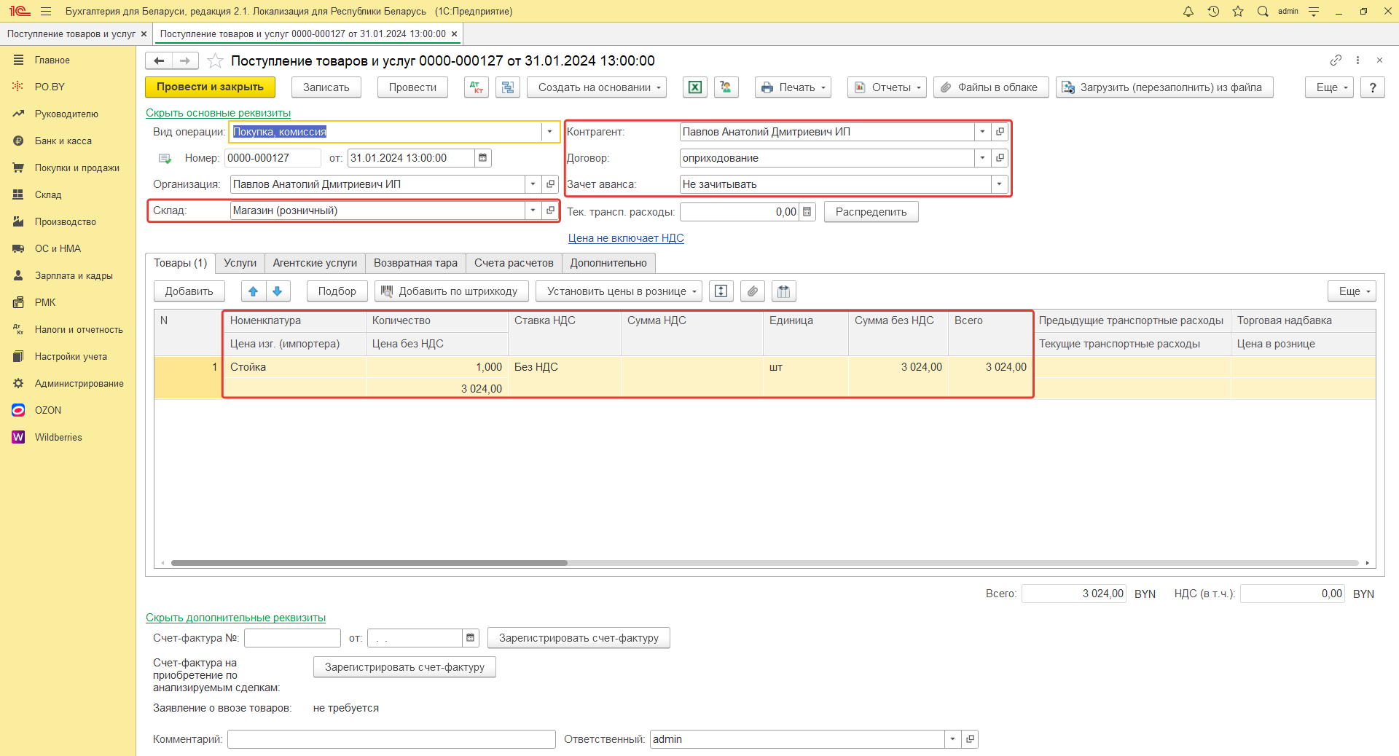This screenshot has width=1399, height=756.
Task: Open Контрагент card via open icon
Action: 1000,132
